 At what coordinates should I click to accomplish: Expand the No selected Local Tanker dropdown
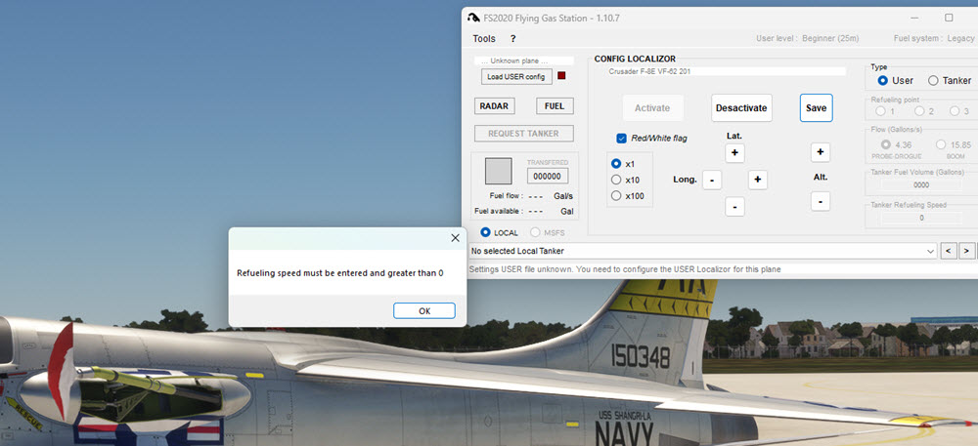[x=931, y=252]
